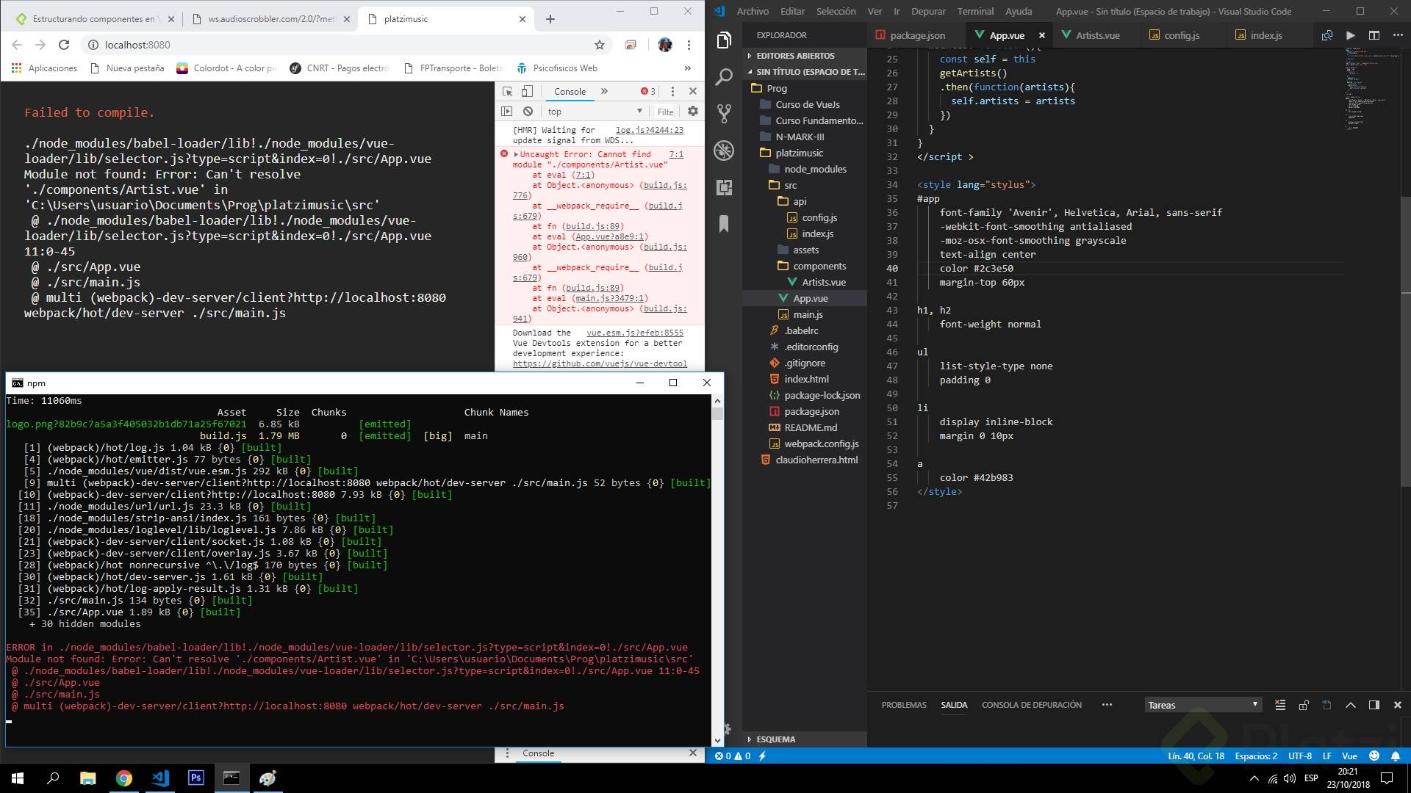Open Chrome from the Windows taskbar
The height and width of the screenshot is (793, 1411).
tap(124, 778)
